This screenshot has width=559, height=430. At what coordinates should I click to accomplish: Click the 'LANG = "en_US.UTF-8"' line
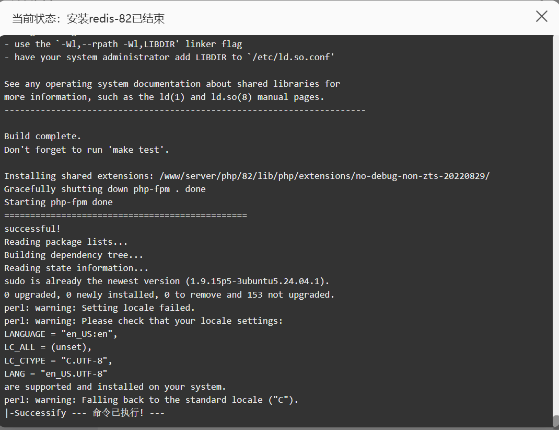(x=55, y=374)
